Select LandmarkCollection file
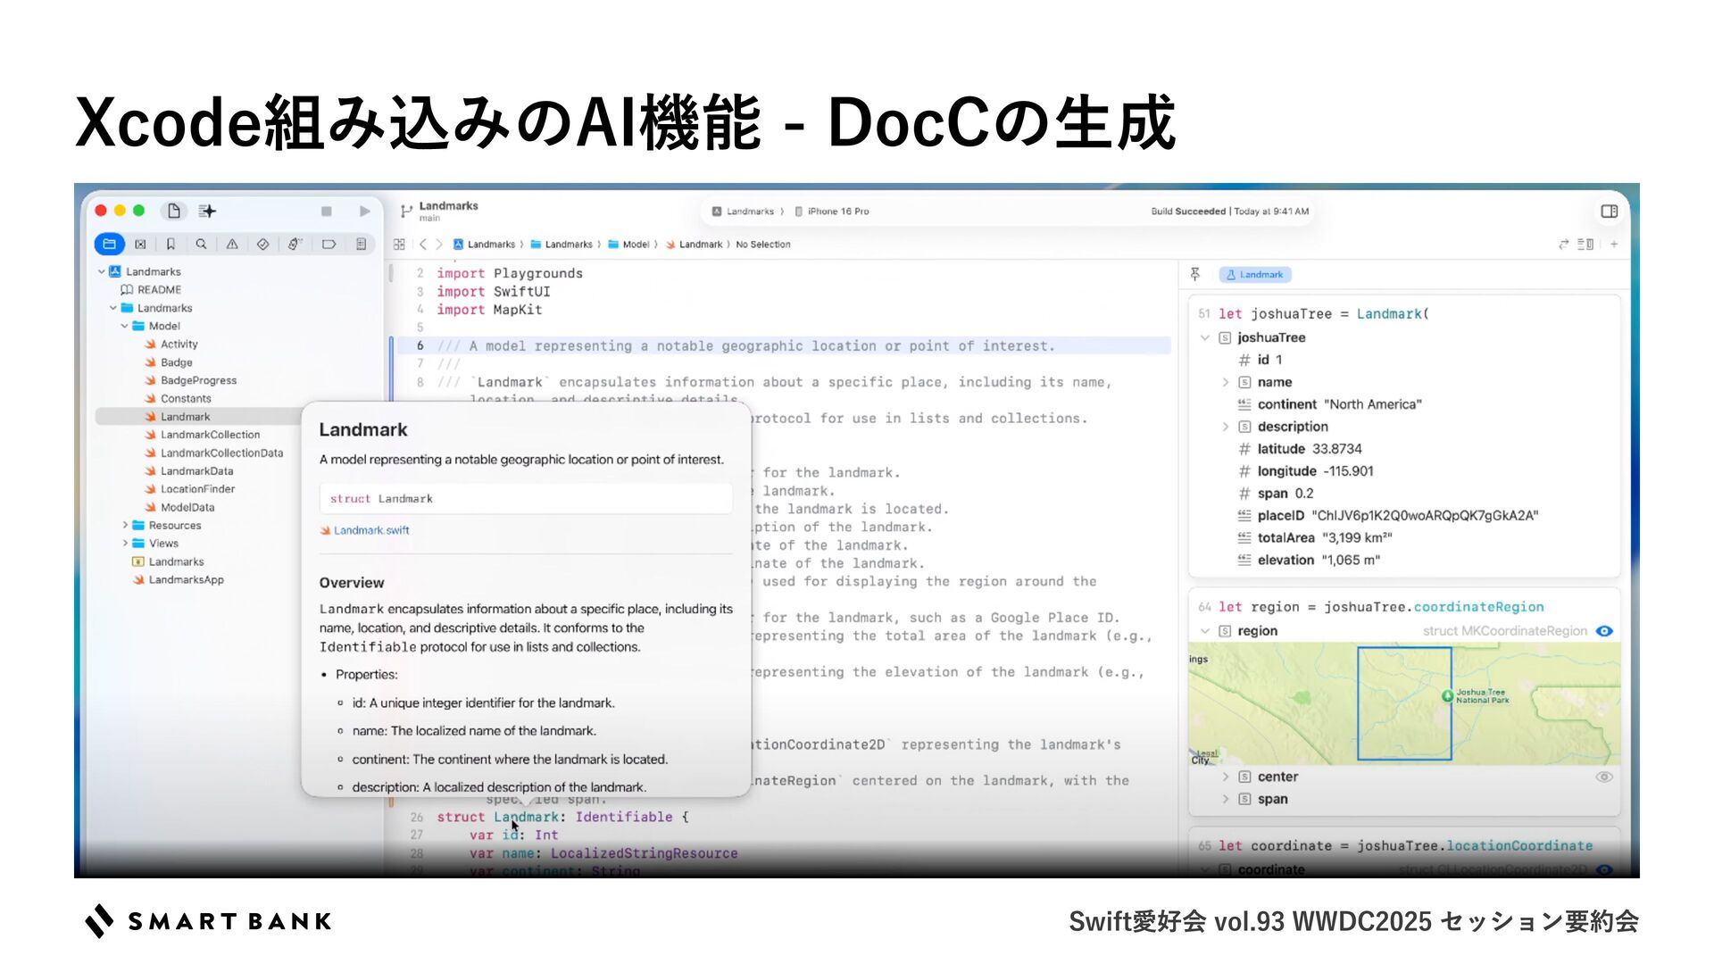Image resolution: width=1714 pixels, height=964 pixels. coord(203,435)
